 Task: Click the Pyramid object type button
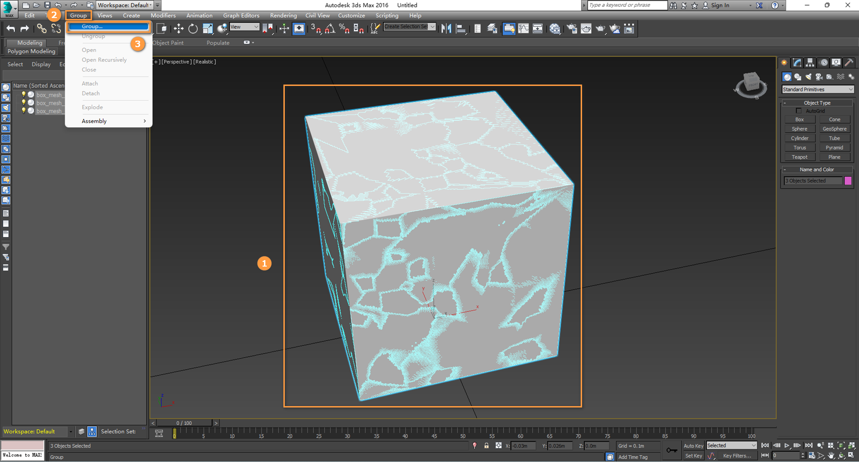click(x=834, y=148)
